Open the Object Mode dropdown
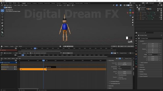 (9, 5)
